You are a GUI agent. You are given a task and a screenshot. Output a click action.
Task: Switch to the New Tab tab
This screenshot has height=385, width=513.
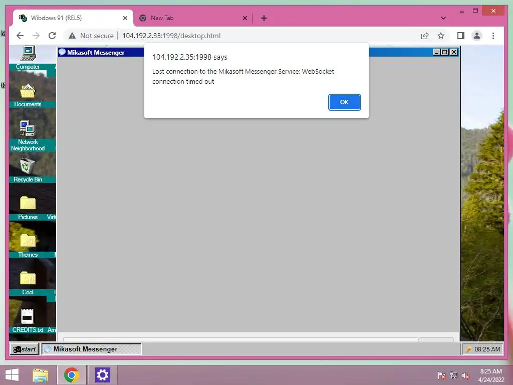[193, 18]
